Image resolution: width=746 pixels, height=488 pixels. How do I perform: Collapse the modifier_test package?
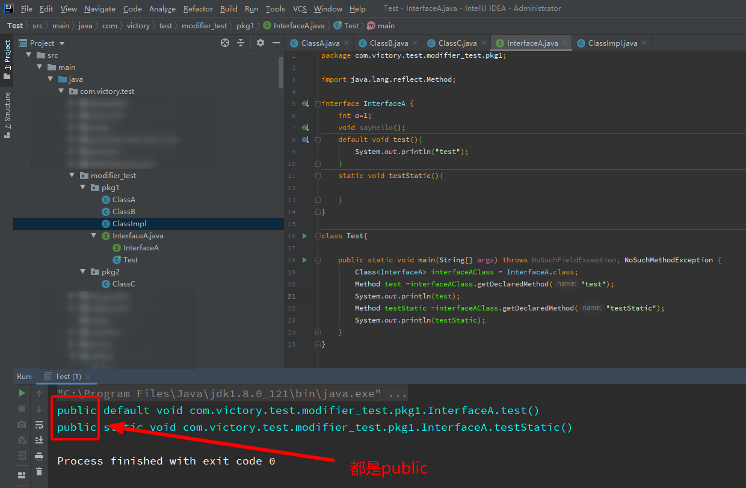tap(72, 175)
